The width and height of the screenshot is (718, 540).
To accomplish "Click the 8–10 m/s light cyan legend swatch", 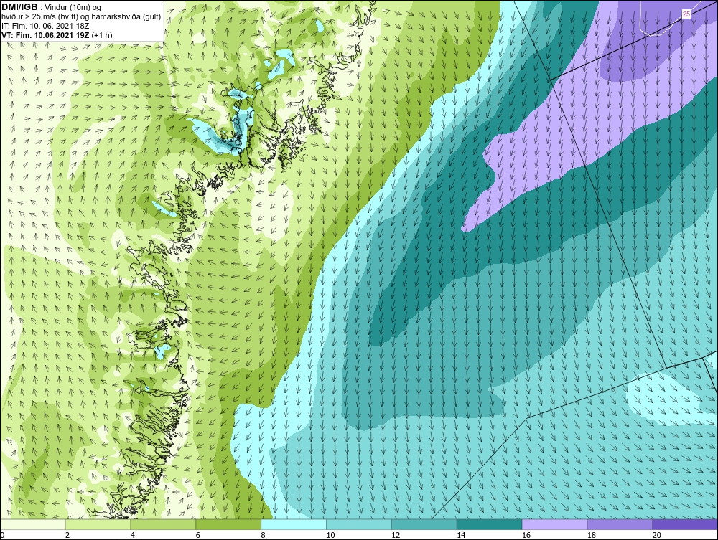I will pos(294,524).
